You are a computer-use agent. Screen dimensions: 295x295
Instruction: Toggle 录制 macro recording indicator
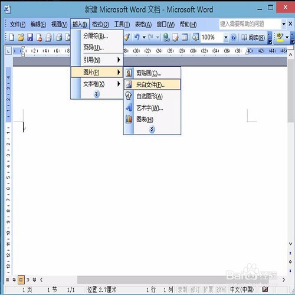click(x=182, y=290)
